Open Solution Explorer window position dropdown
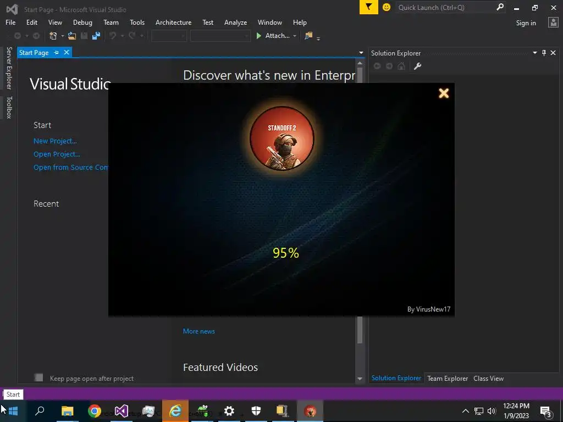The image size is (563, 422). click(534, 53)
